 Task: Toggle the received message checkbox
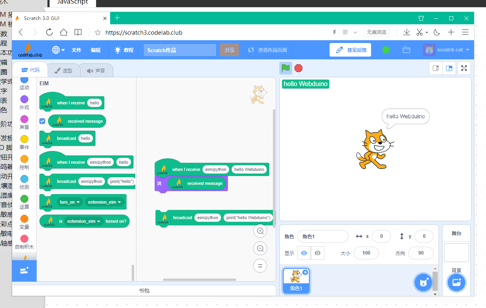[42, 121]
